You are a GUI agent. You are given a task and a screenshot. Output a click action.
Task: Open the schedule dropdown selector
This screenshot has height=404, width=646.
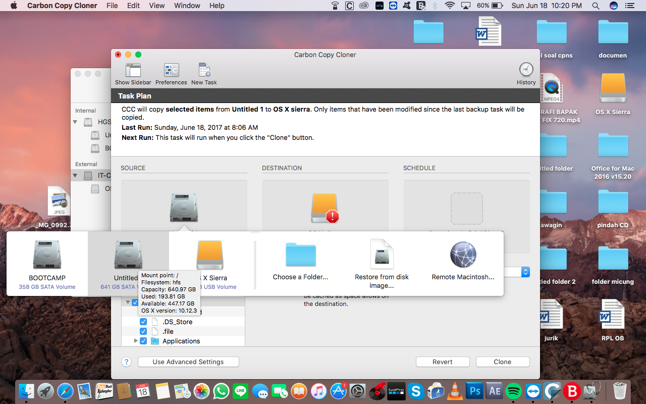tap(525, 272)
